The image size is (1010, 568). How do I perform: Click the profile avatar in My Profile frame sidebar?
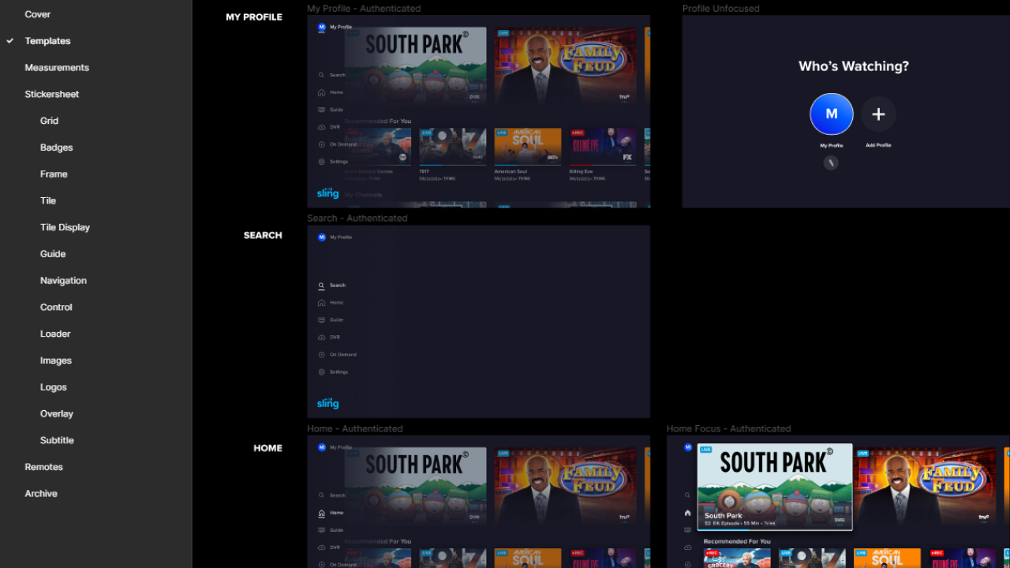[321, 27]
